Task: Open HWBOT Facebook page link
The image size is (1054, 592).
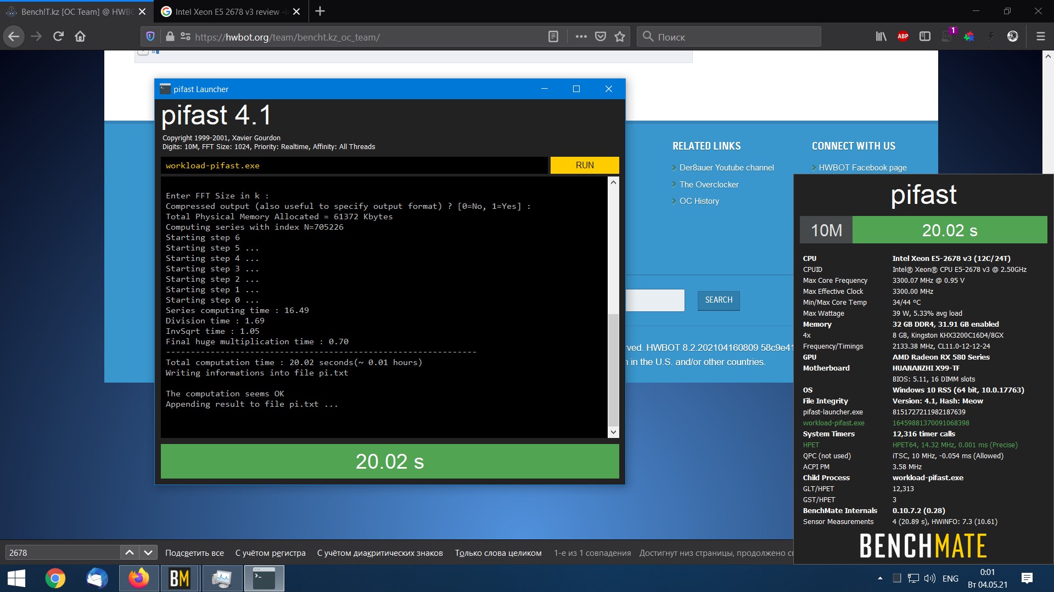Action: 862,168
